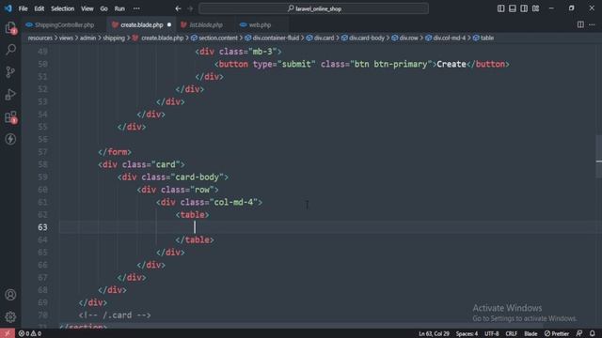This screenshot has height=338, width=602.
Task: Open the Edit menu
Action: click(x=40, y=8)
